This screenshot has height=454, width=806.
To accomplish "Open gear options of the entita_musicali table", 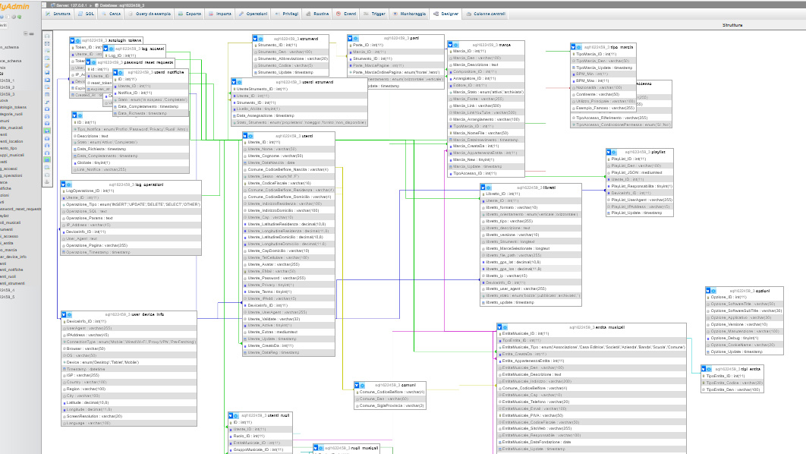I will pos(505,327).
